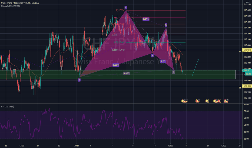This screenshot has height=148, width=252.
Task: Click the RSI 50.00 axis label
Action: tap(246, 125)
